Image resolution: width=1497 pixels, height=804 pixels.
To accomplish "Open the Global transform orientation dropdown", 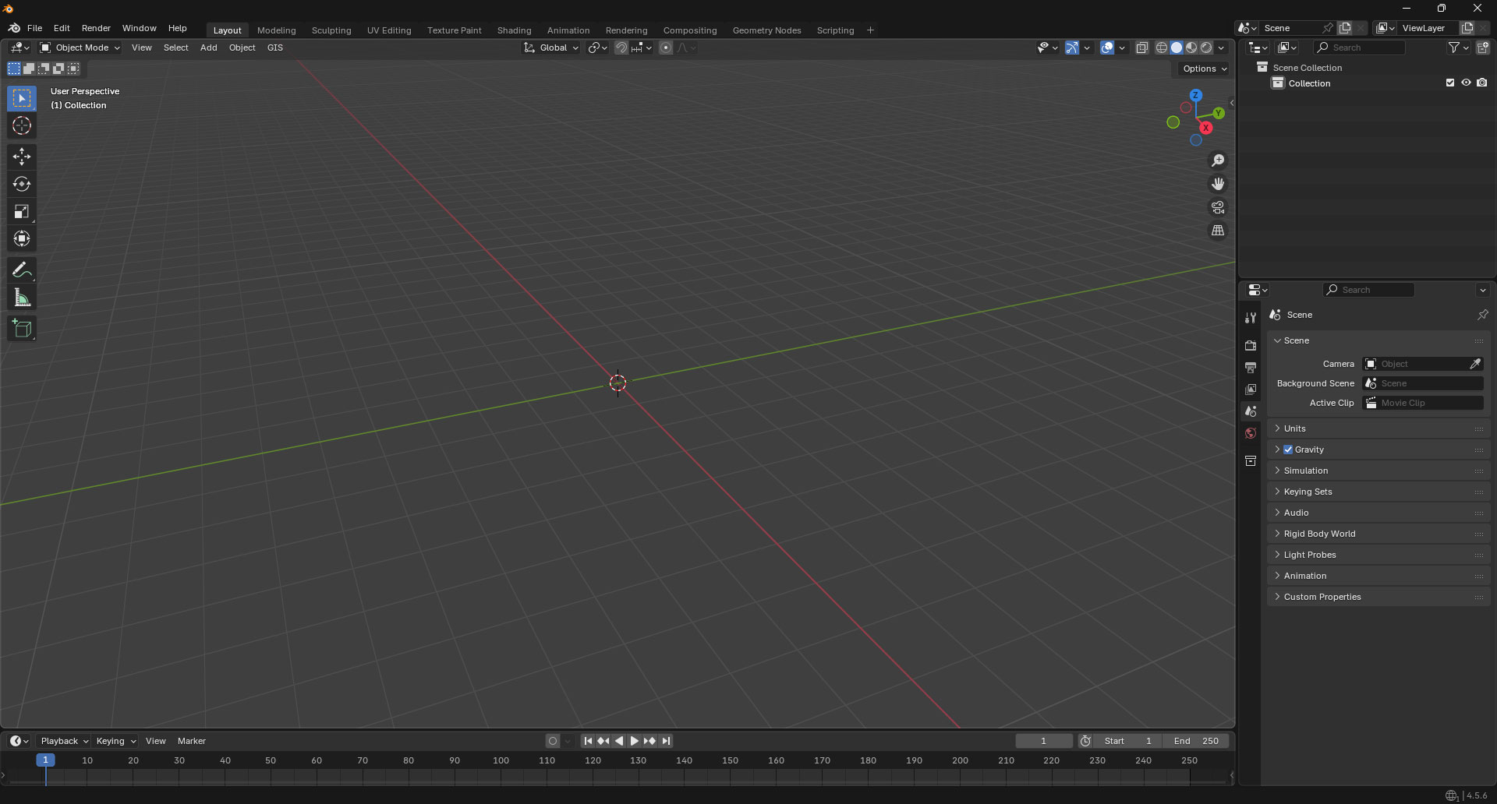I will (x=551, y=48).
